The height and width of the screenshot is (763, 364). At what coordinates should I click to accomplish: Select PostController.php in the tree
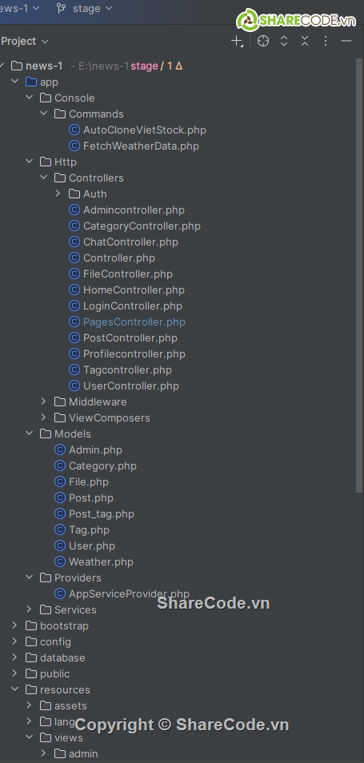tap(130, 338)
